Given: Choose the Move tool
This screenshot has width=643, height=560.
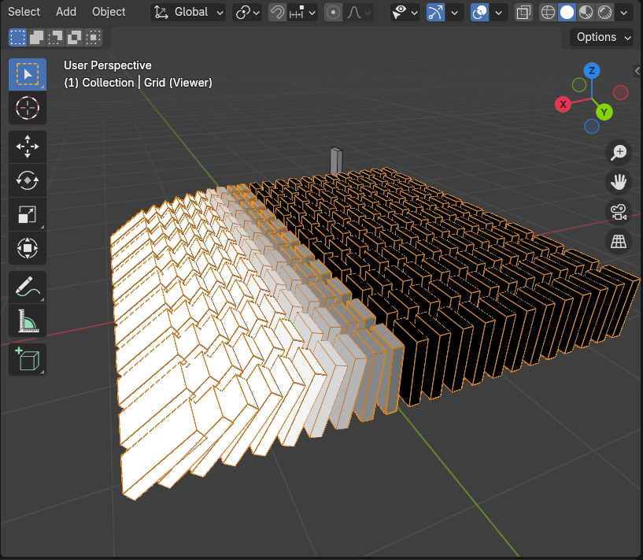Looking at the screenshot, I should click(x=28, y=146).
